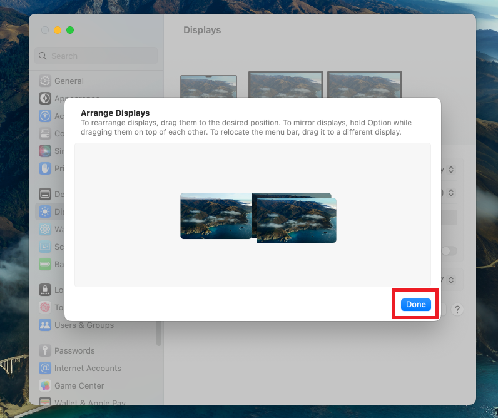Click the Wallet & Apple Pay icon

(x=45, y=402)
